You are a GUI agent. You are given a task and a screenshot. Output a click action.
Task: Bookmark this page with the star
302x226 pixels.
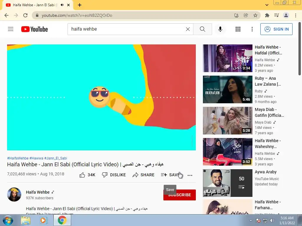[x=255, y=15]
